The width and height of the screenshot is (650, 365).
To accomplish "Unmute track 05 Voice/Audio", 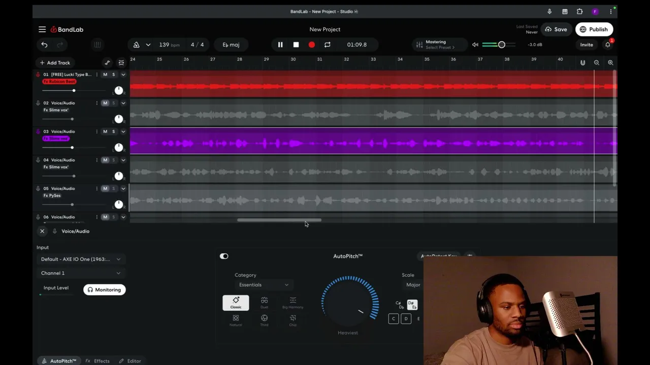I will tap(105, 188).
